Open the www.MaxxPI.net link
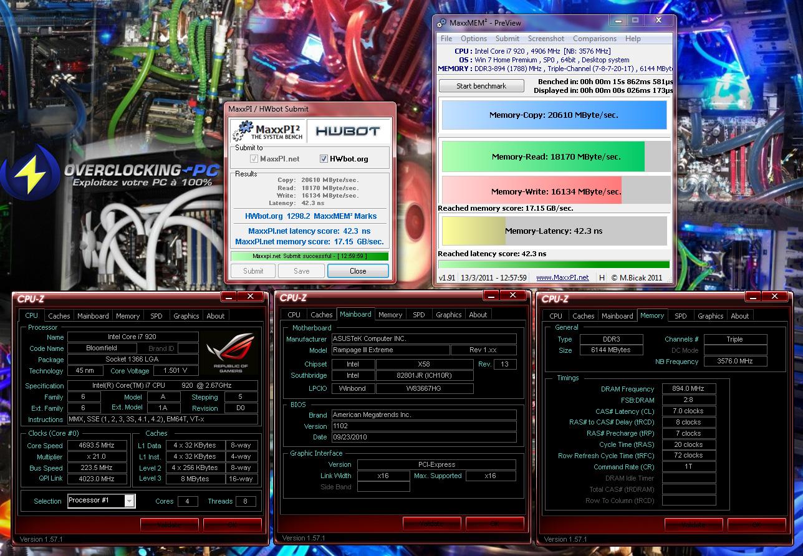The width and height of the screenshot is (803, 556). coord(562,278)
